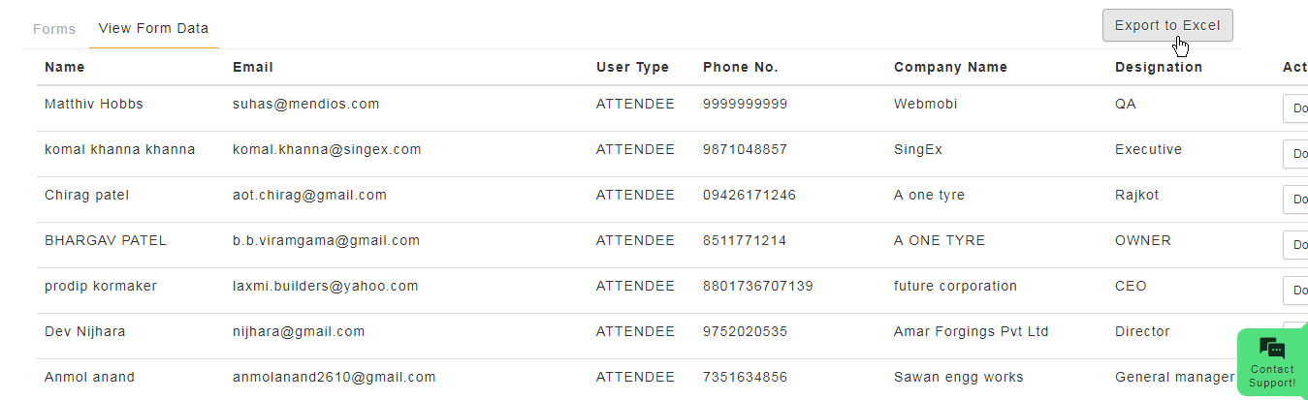Click the action button in Chirag patel row
This screenshot has width=1308, height=400.
point(1295,200)
